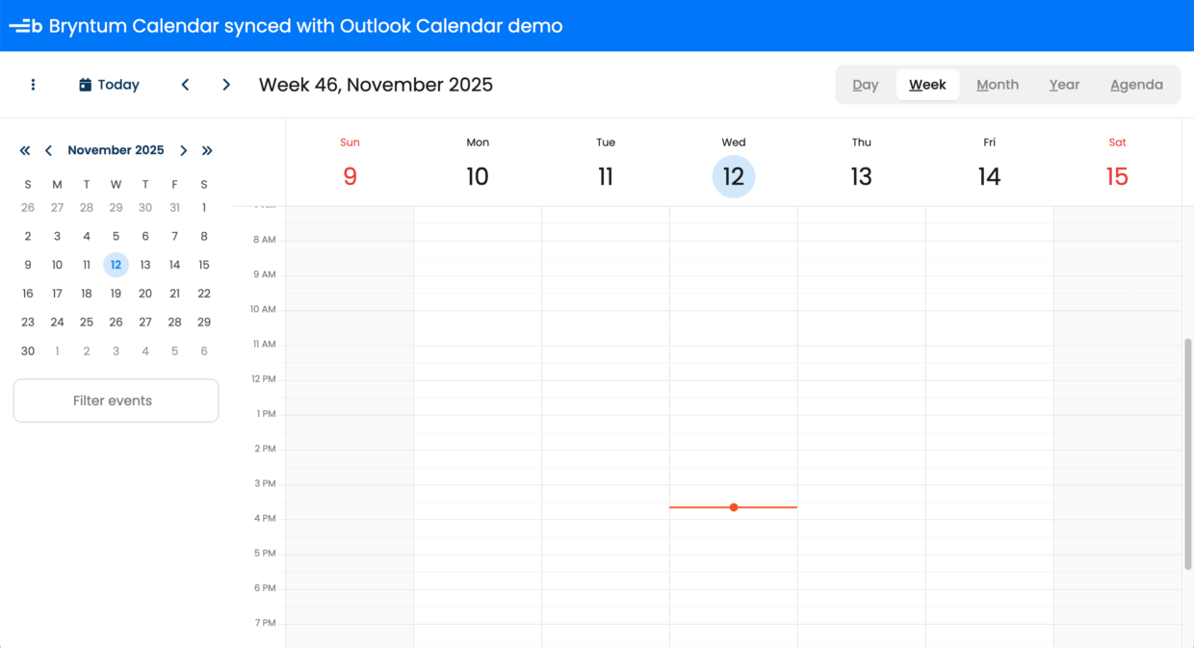
Task: Click inside the Filter events field
Action: [x=116, y=401]
